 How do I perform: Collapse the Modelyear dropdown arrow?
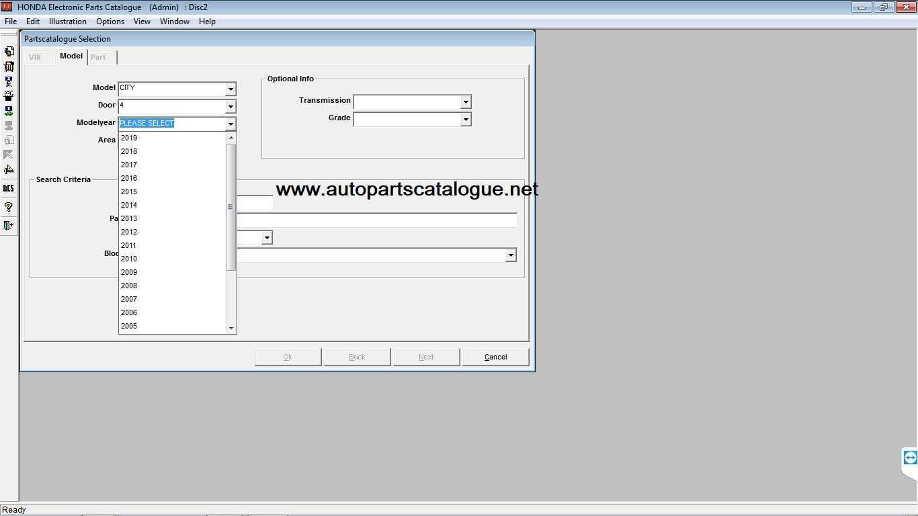coord(230,124)
